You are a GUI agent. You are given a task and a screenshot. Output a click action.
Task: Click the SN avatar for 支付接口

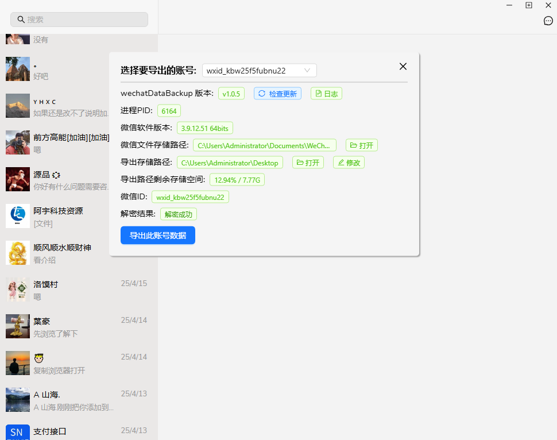(x=17, y=432)
